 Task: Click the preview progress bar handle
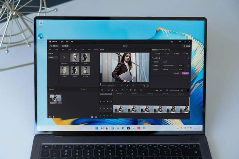[100, 84]
